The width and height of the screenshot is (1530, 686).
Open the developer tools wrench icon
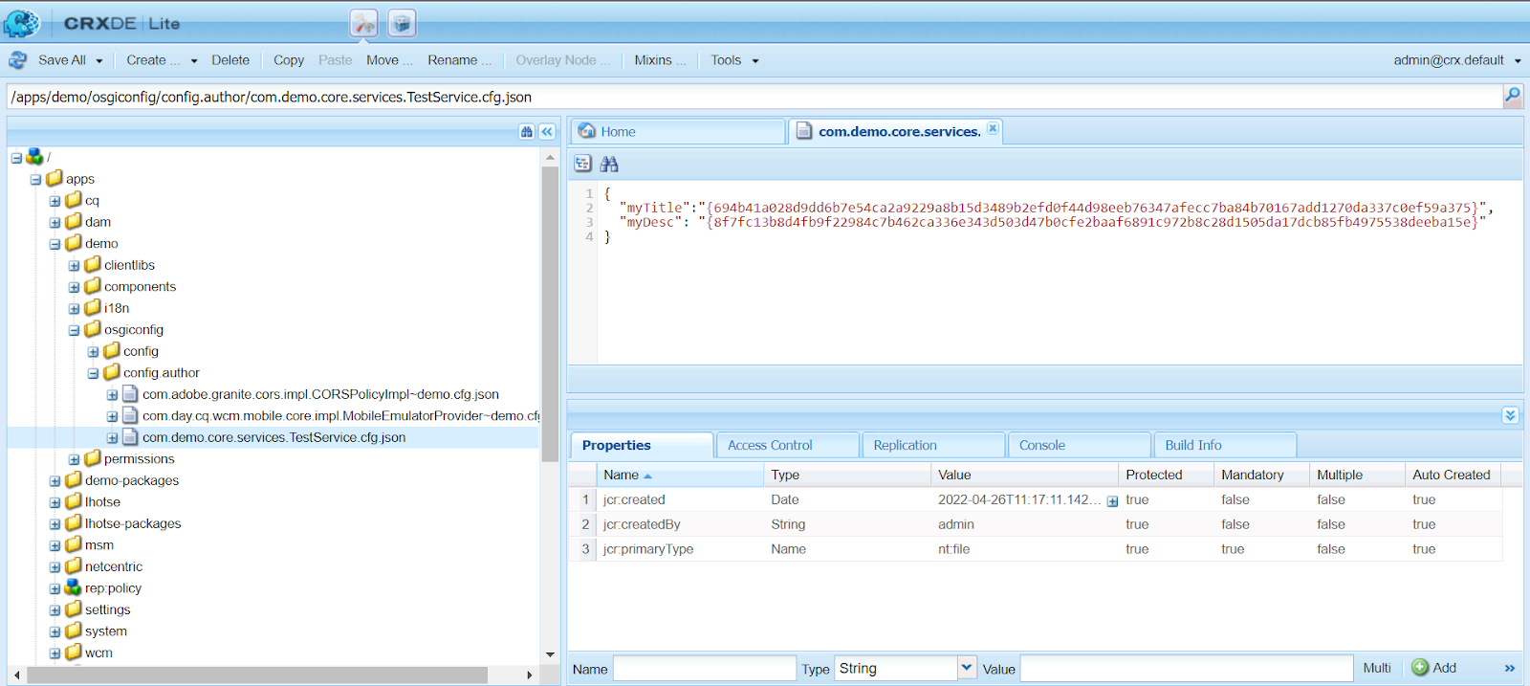coord(363,23)
